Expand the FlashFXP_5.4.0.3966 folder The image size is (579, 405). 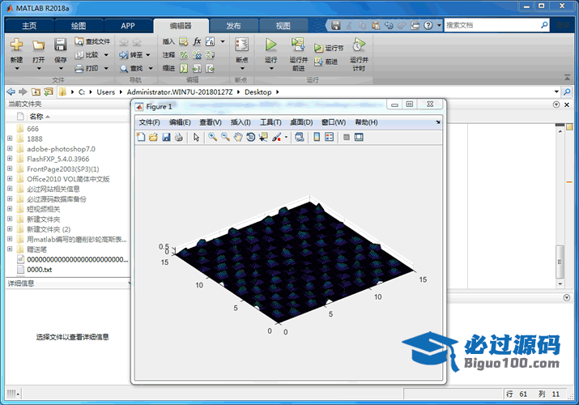click(x=10, y=159)
